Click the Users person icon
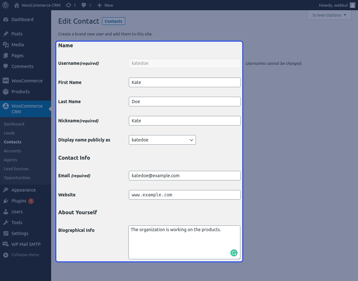This screenshot has width=358, height=281. point(6,212)
